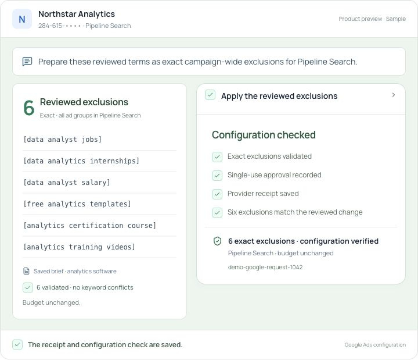Click the 6 validated · no keyword conflicts label
This screenshot has height=360, width=418.
[85, 287]
